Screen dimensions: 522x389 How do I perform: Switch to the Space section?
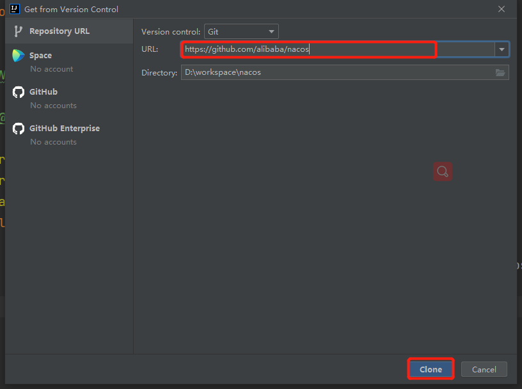[69, 62]
